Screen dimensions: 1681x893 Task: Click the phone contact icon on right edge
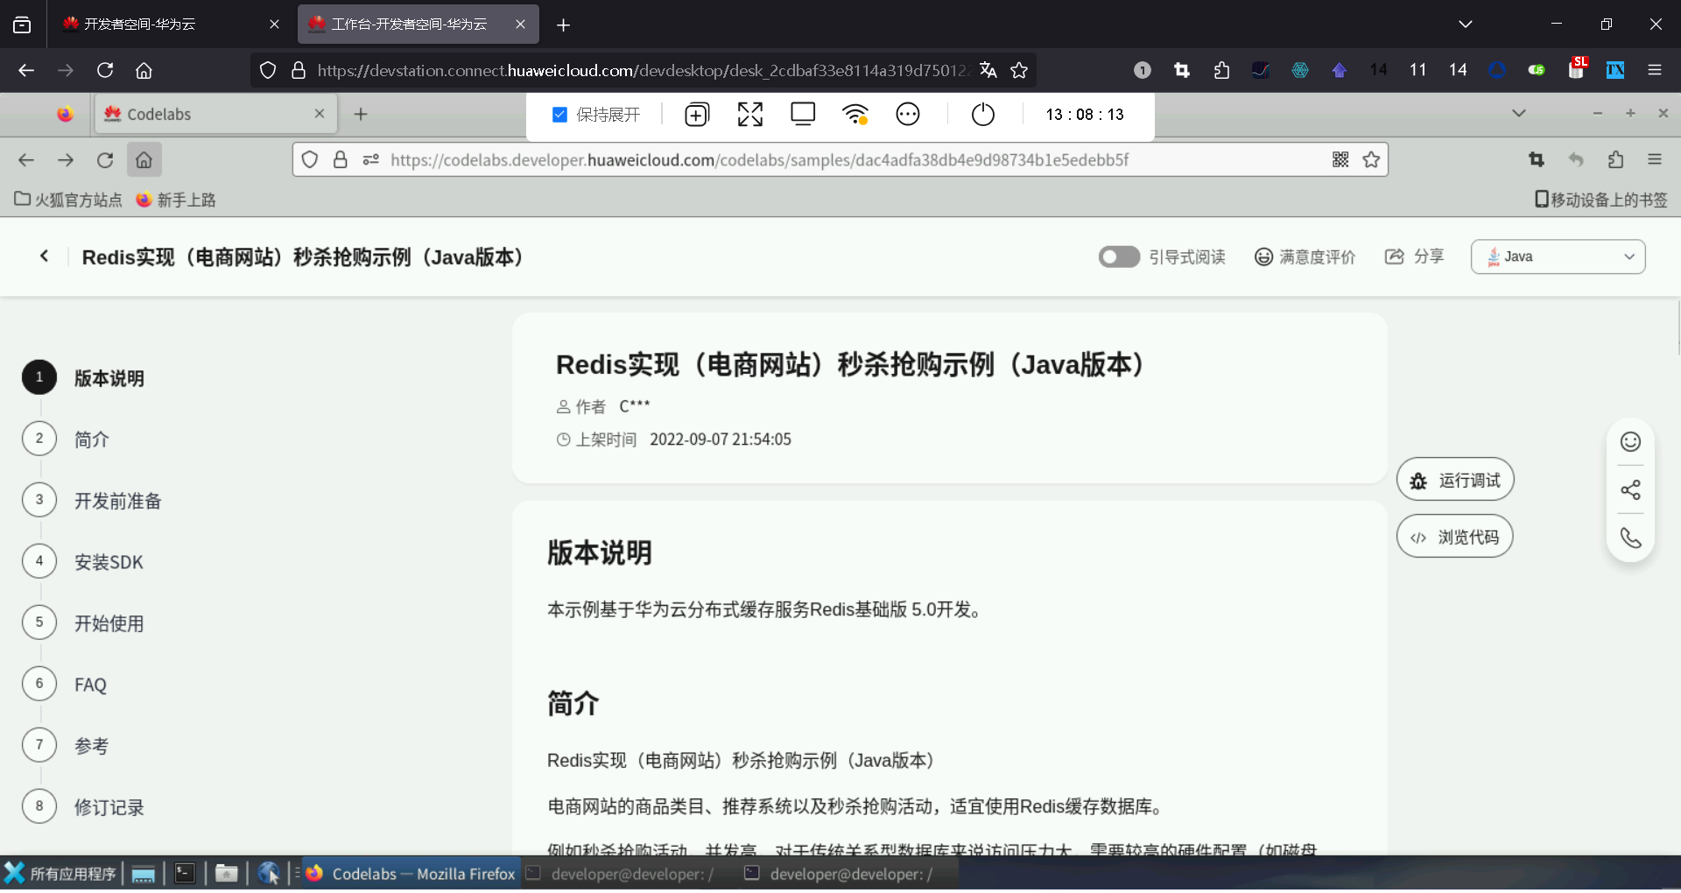pos(1630,538)
